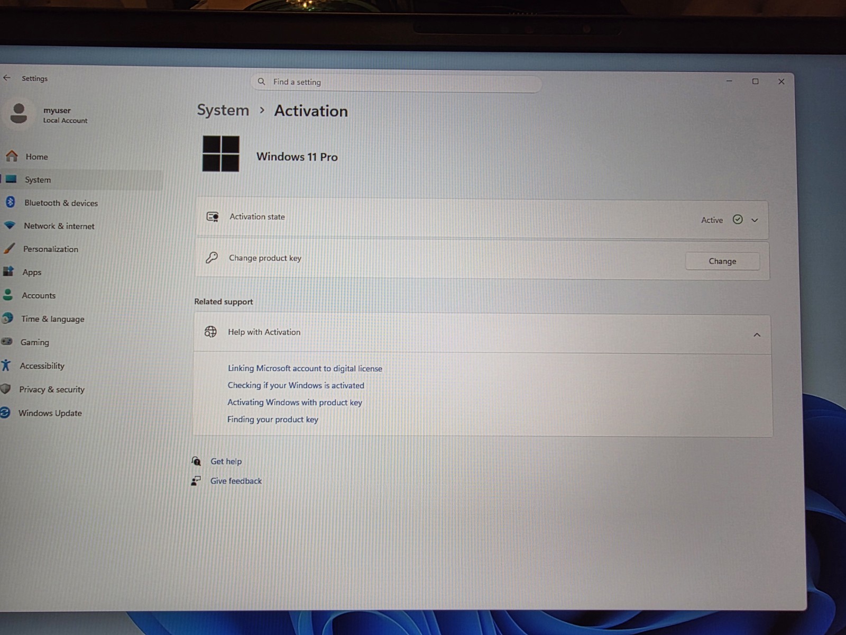Click the Active checkmark circle icon
The height and width of the screenshot is (635, 846).
pos(738,220)
